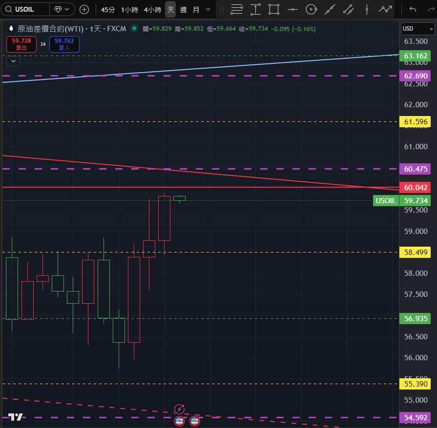Open the purple lightning event marker
The image size is (437, 428).
click(180, 409)
